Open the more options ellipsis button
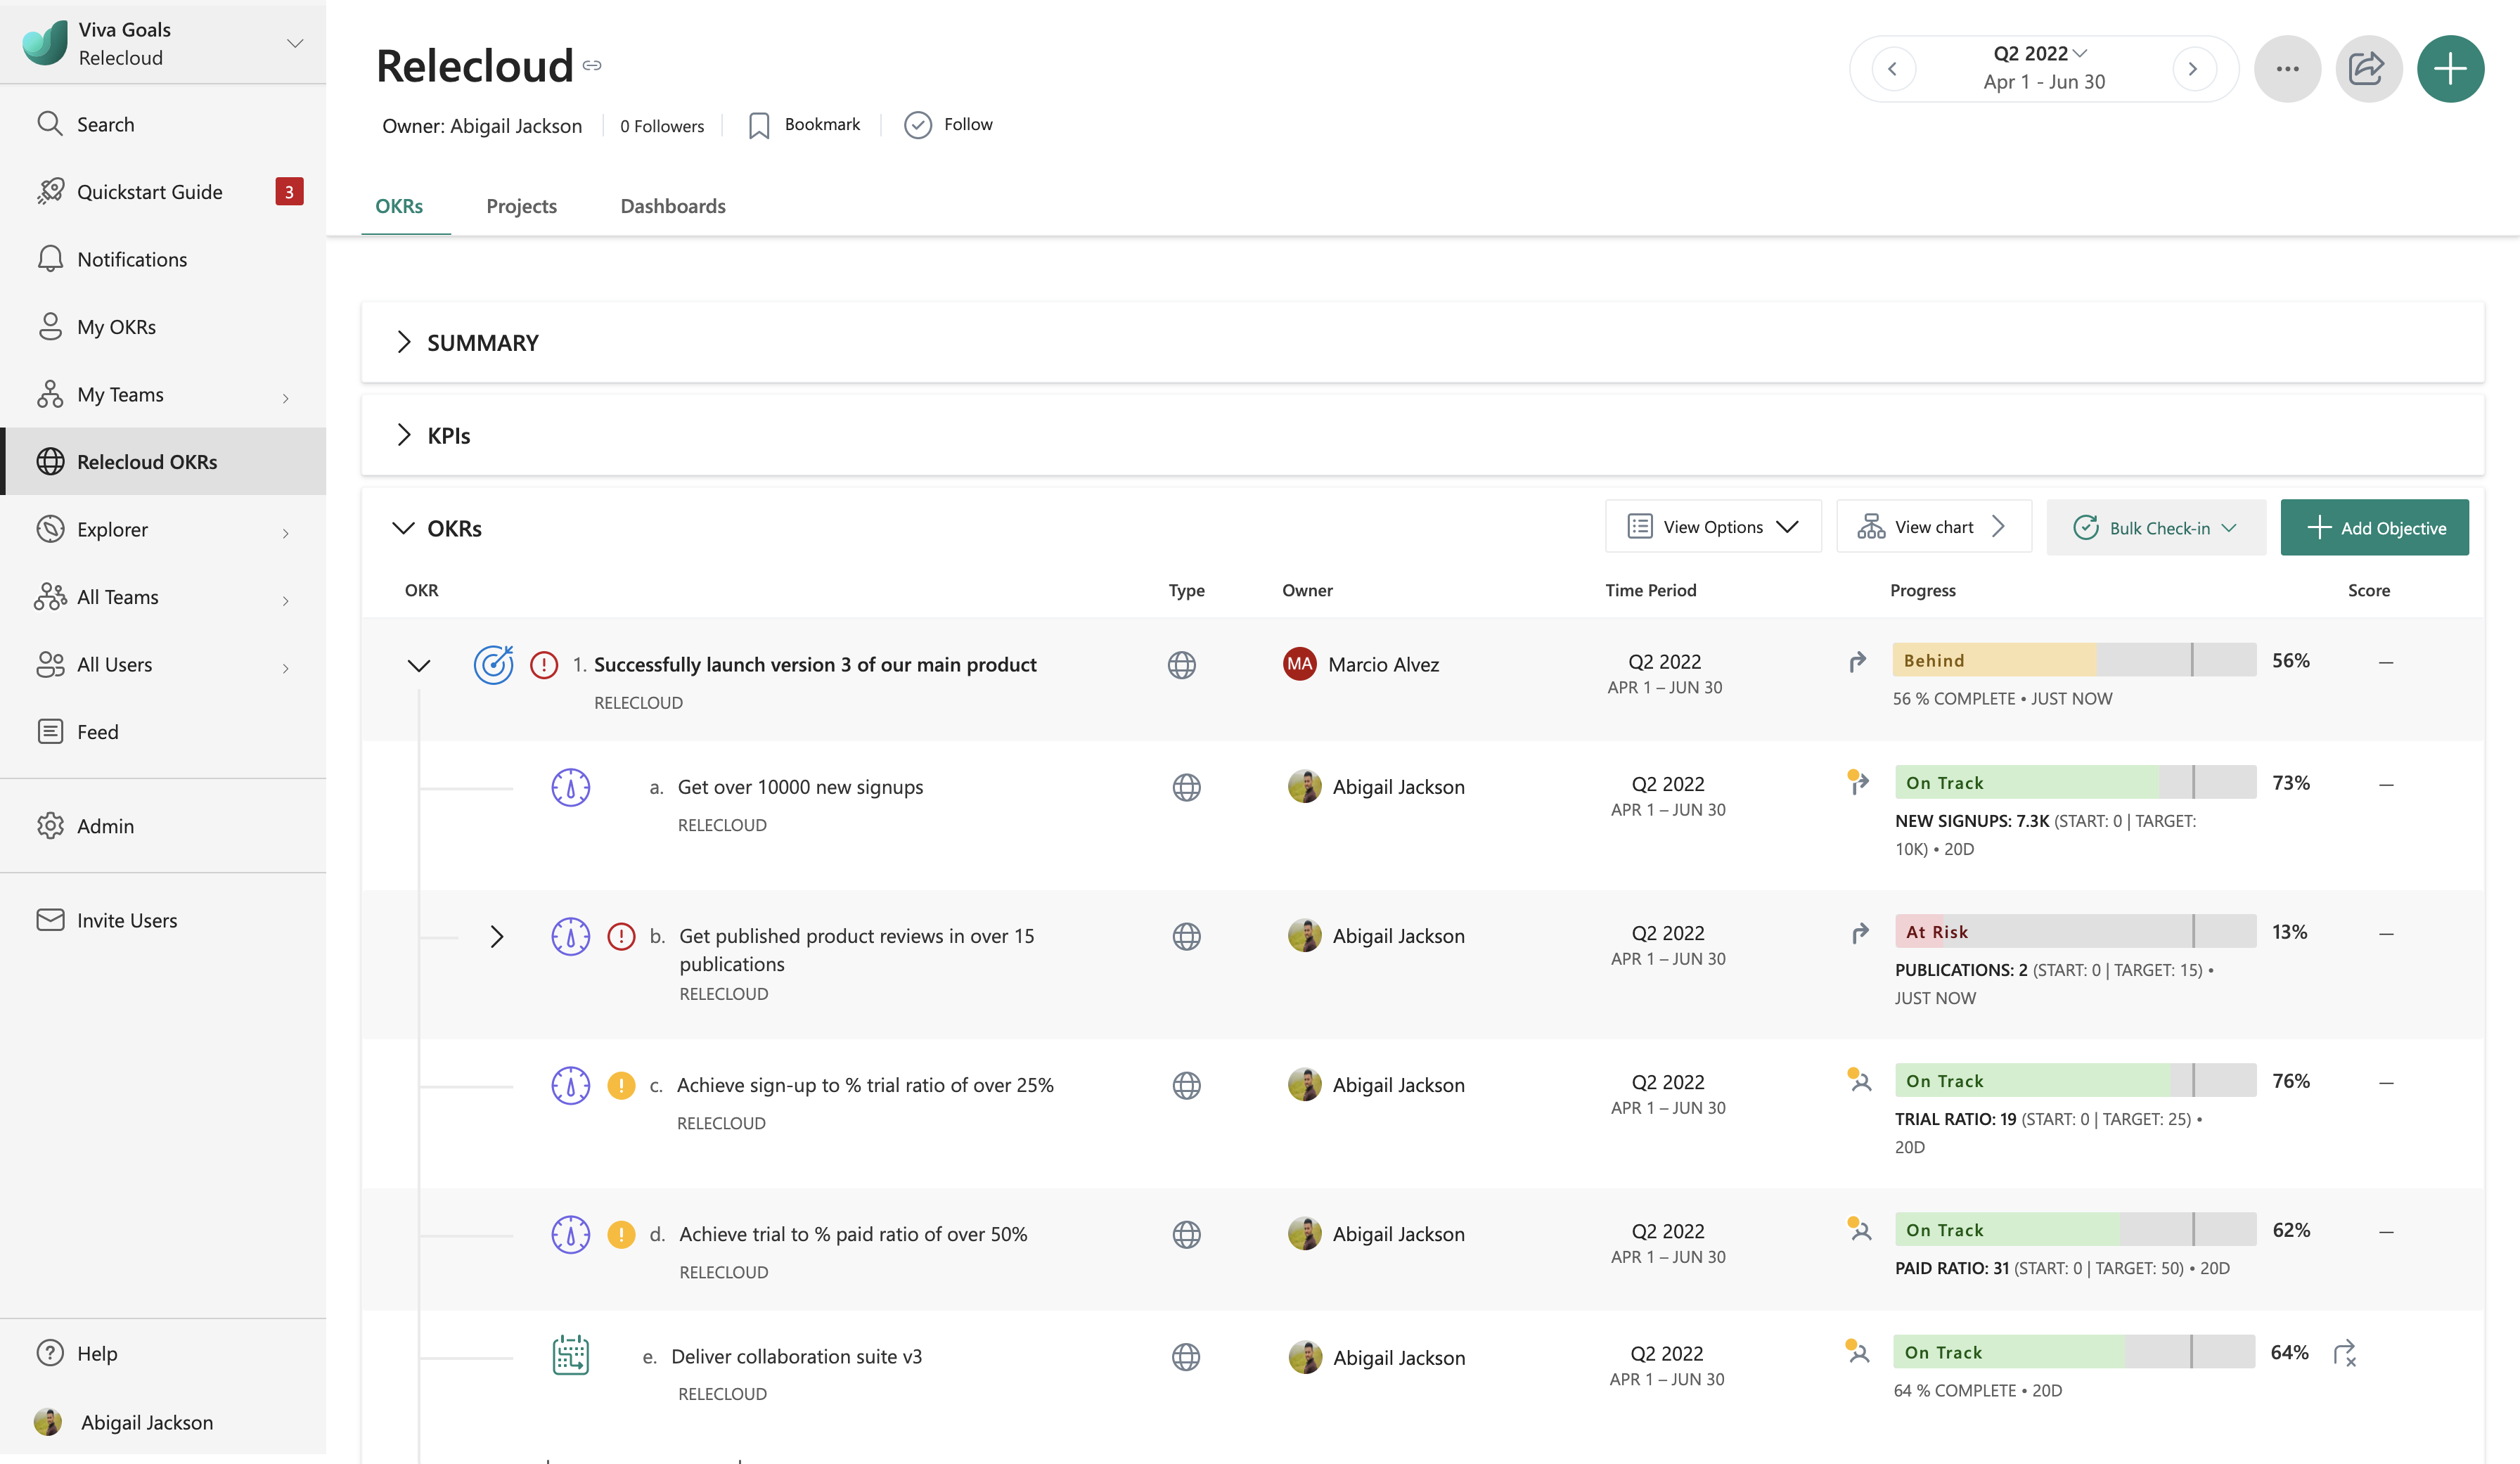 [2287, 69]
